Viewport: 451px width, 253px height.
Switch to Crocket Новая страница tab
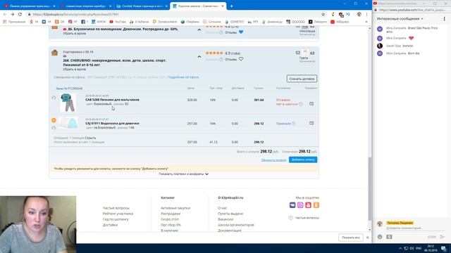click(x=142, y=6)
